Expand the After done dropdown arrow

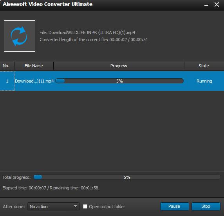[75, 206]
